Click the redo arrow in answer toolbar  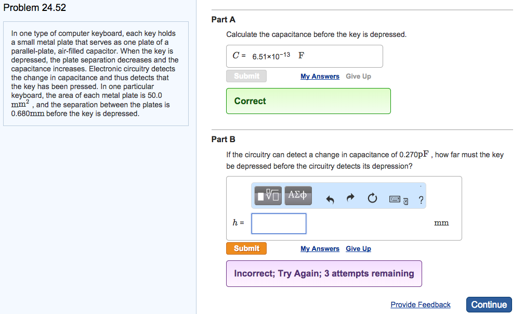350,198
